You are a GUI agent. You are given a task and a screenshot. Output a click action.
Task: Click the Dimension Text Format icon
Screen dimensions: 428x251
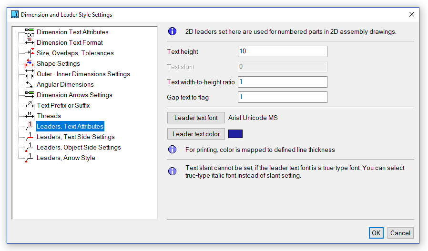29,43
